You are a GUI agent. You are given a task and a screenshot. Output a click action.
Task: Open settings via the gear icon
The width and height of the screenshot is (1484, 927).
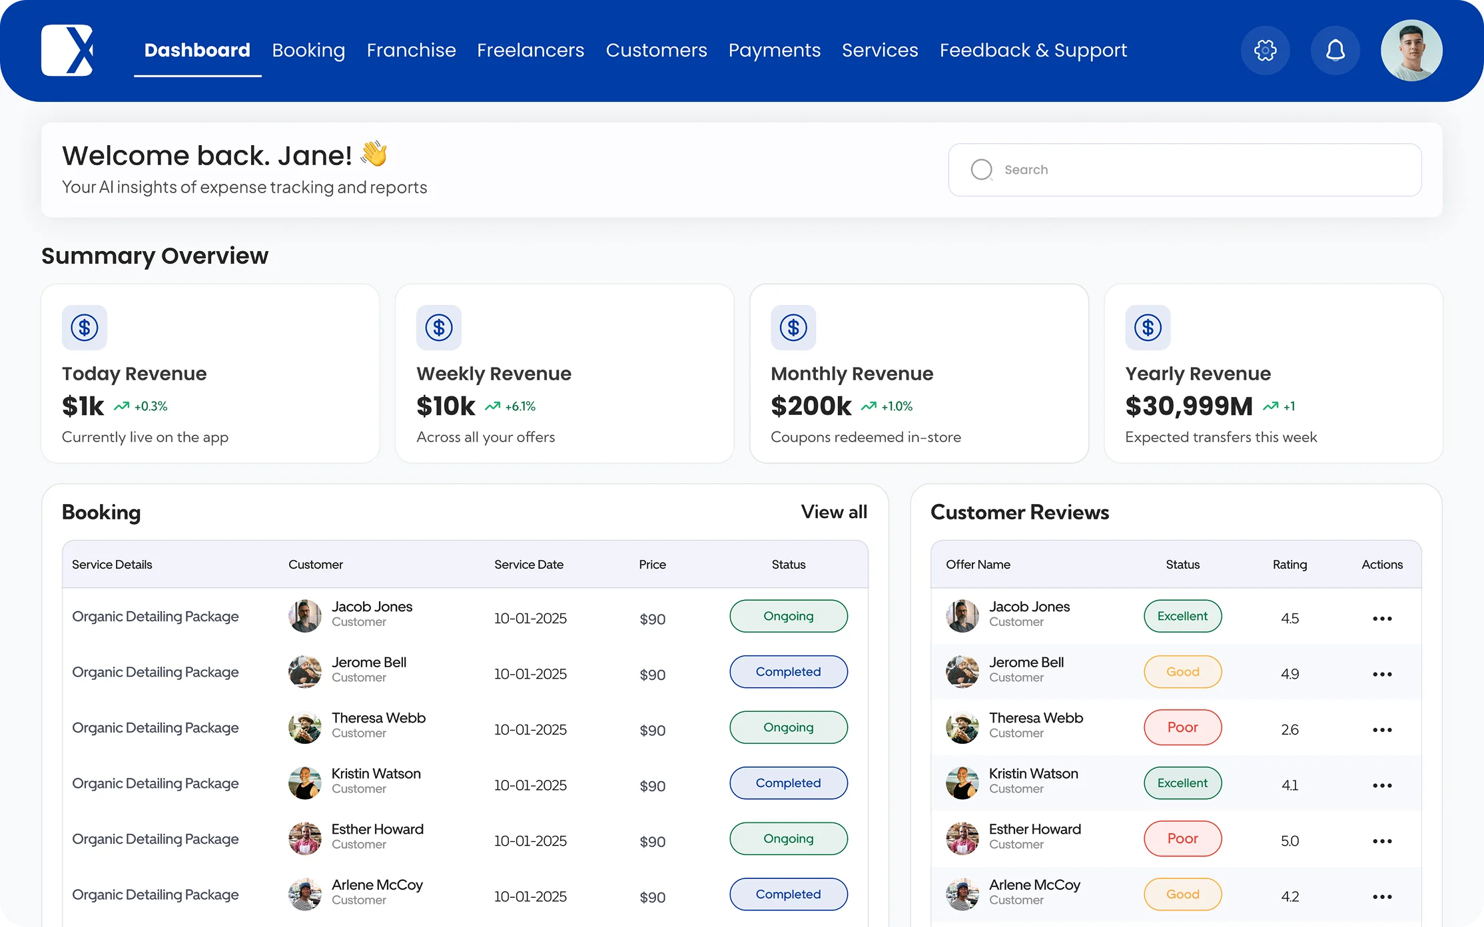point(1265,51)
